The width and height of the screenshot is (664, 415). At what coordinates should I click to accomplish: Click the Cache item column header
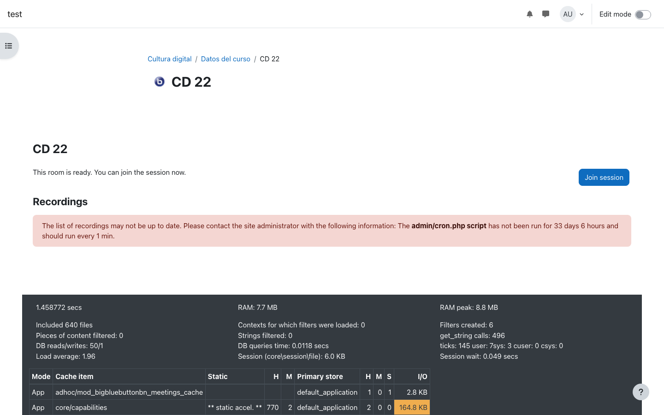[74, 377]
